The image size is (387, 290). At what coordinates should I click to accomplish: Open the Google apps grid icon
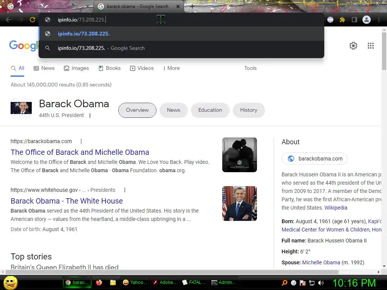coord(371,46)
